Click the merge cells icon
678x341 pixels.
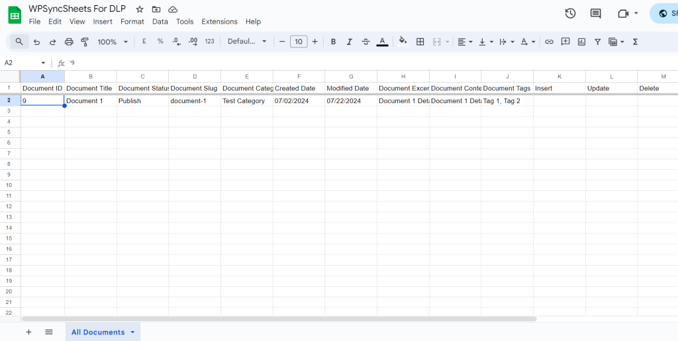point(437,42)
